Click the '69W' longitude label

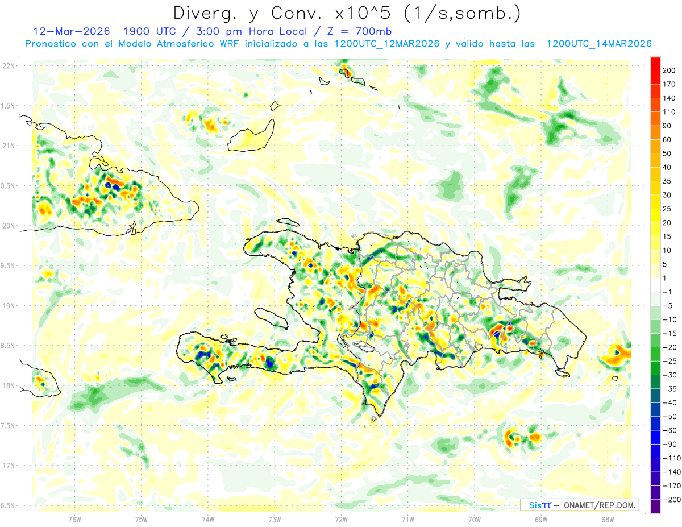click(x=541, y=519)
